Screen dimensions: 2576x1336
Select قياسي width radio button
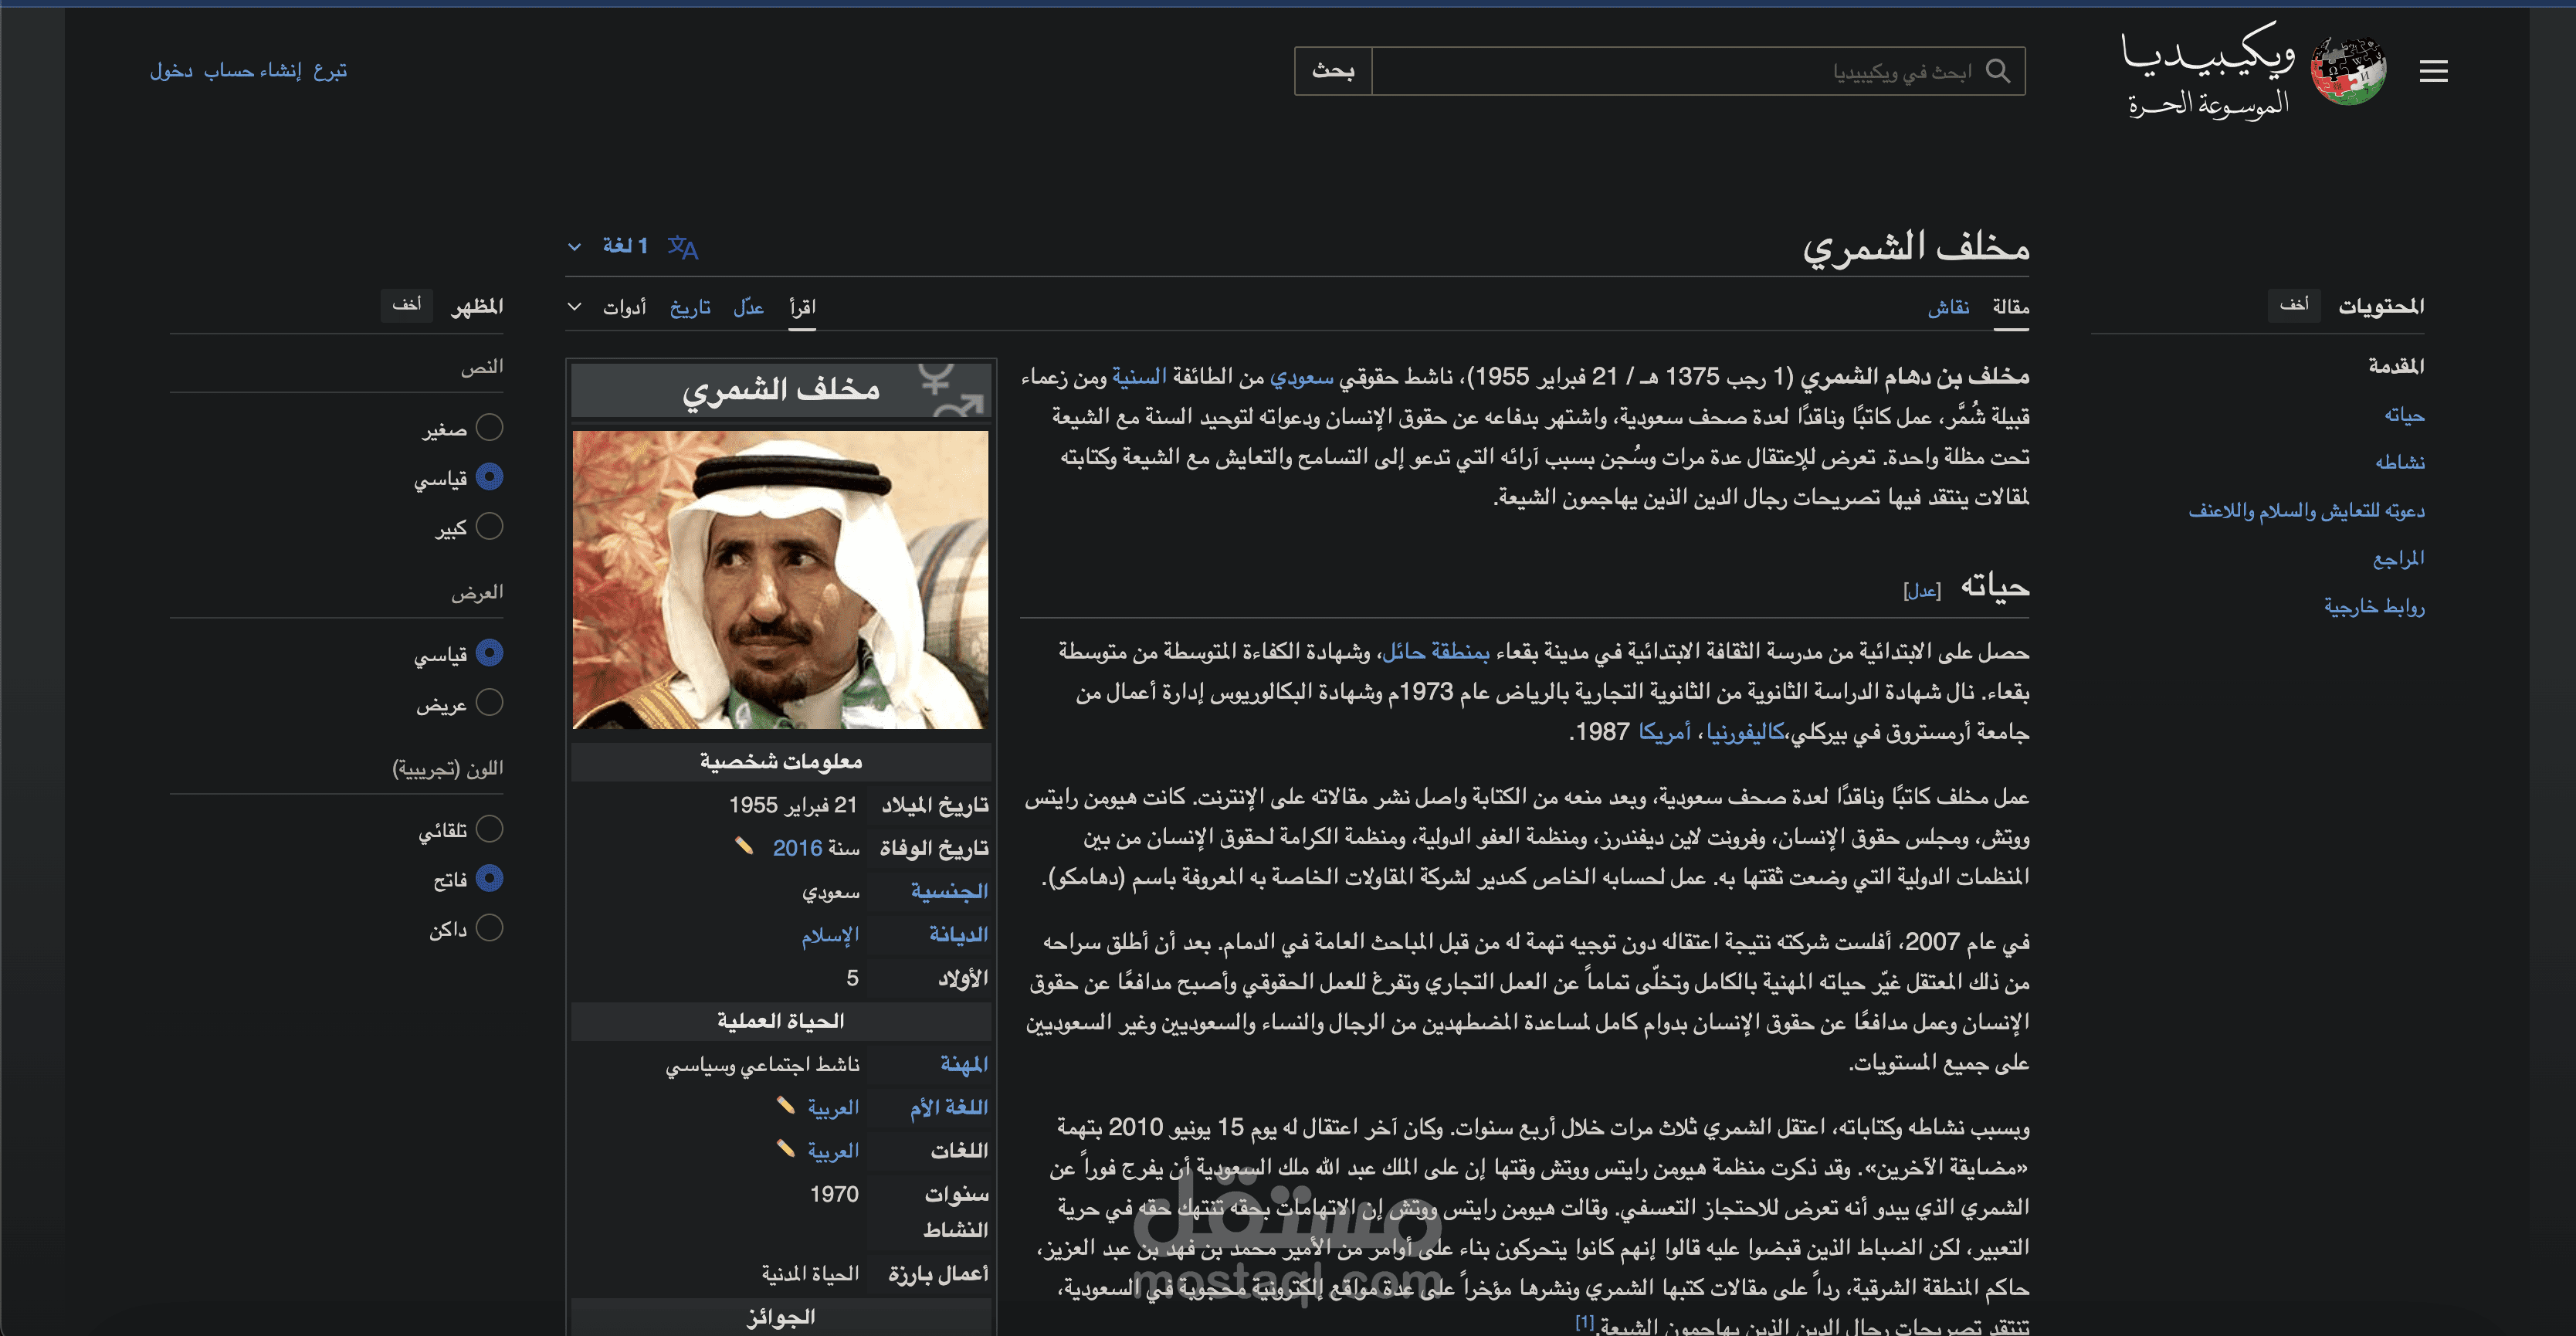489,653
